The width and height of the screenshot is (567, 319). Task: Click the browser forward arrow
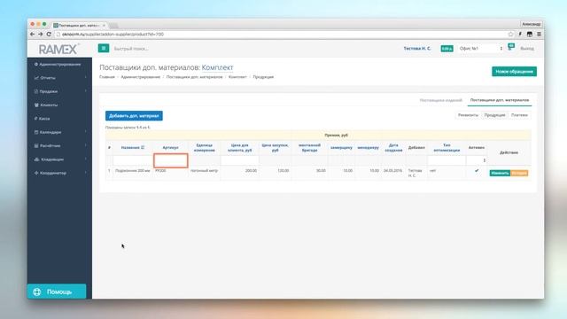point(41,34)
